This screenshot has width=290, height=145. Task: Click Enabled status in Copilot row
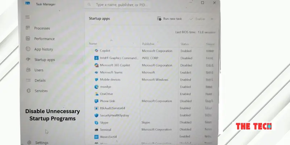click(x=186, y=51)
